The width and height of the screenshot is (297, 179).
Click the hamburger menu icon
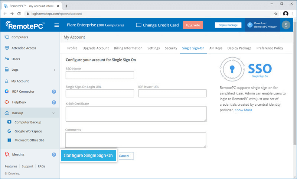[57, 25]
